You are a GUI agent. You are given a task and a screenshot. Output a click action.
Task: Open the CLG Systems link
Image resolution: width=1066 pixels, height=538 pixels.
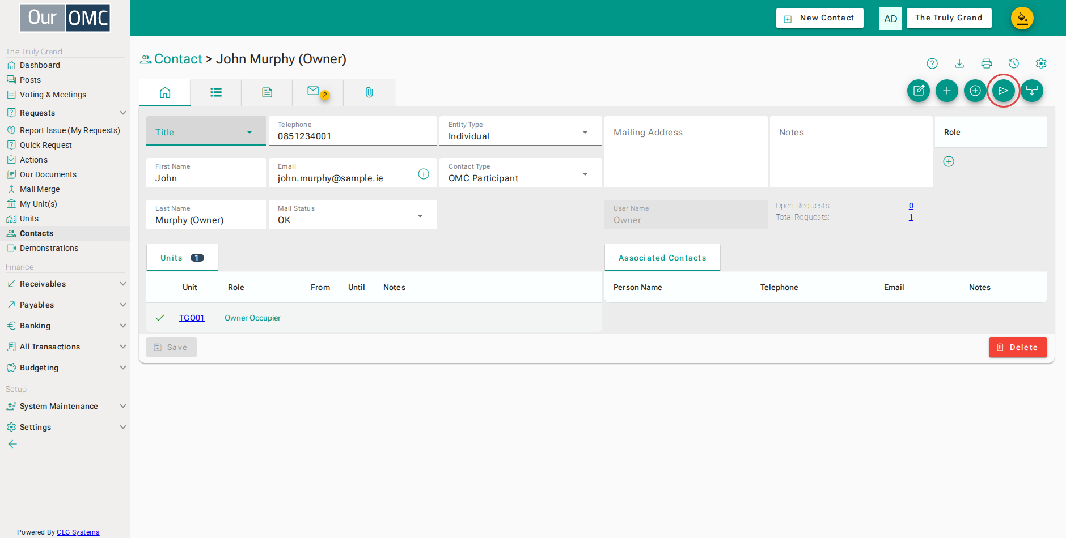[78, 532]
